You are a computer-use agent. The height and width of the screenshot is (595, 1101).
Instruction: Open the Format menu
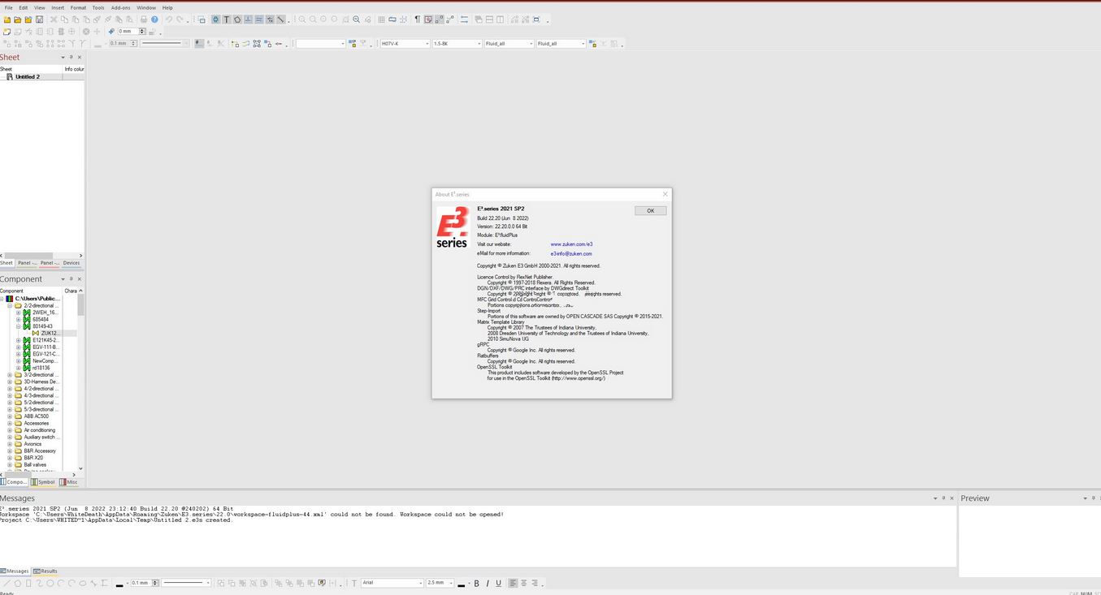click(x=78, y=7)
